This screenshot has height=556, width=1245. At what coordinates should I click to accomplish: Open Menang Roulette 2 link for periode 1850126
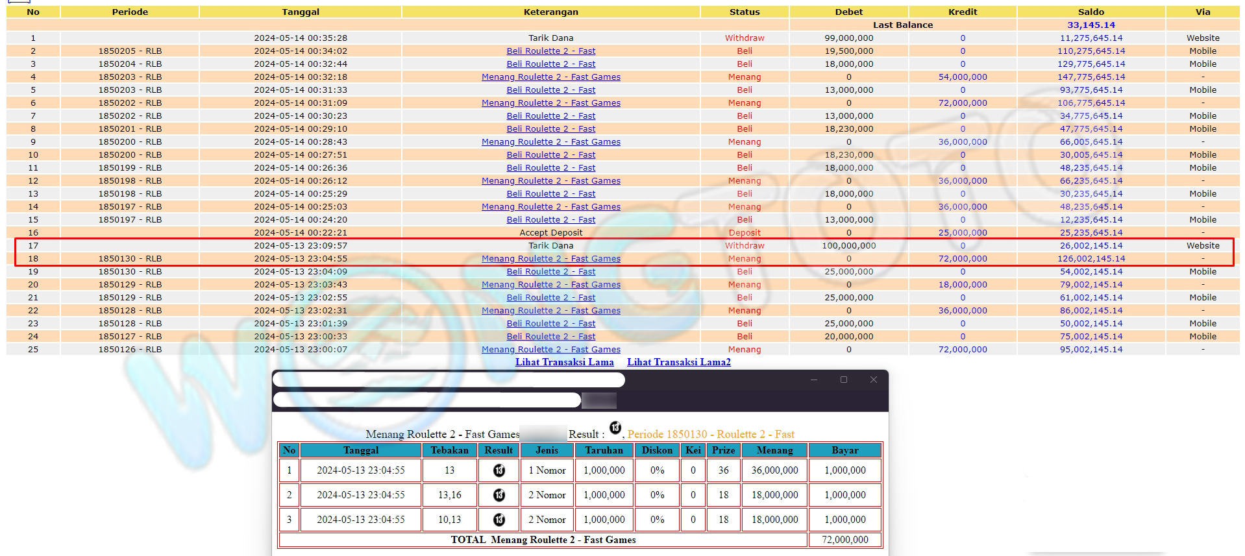550,349
